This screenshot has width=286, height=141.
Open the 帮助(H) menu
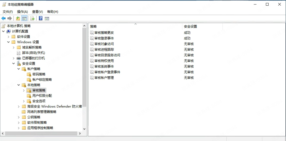[x=53, y=12]
